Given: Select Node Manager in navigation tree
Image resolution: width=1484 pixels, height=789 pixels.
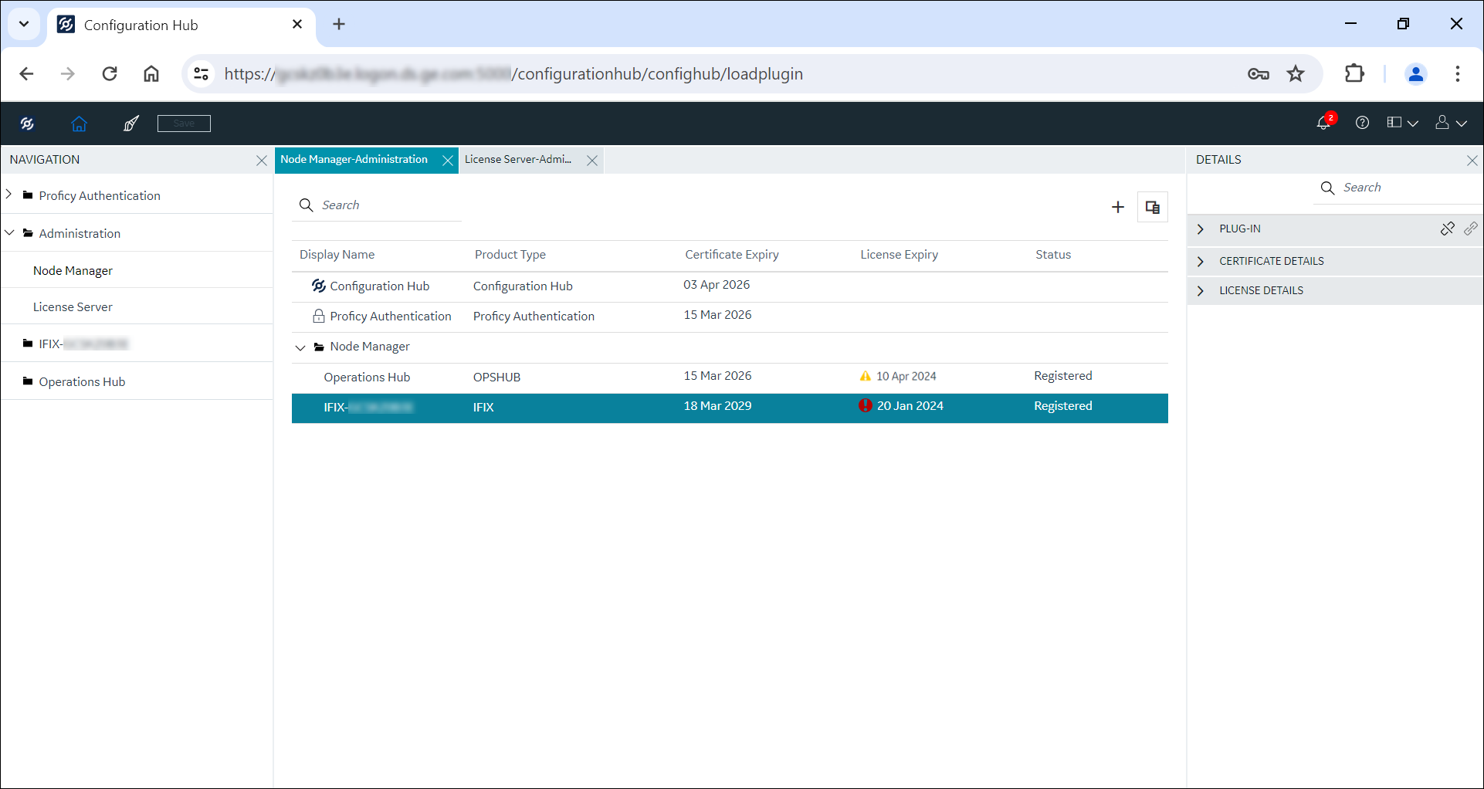Looking at the screenshot, I should tap(73, 270).
